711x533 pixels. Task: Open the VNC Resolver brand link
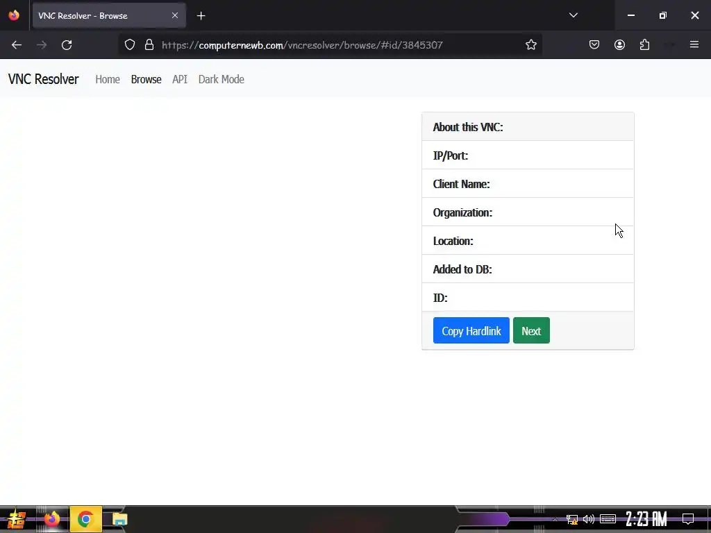pos(44,79)
